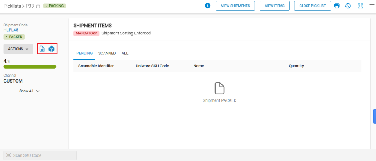
Task: Open shipment code HLPL45 link
Action: tap(11, 30)
